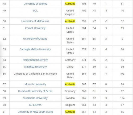This screenshot has height=115, width=133.
Task: Click the Heidelberg University link
Action: (35, 60)
